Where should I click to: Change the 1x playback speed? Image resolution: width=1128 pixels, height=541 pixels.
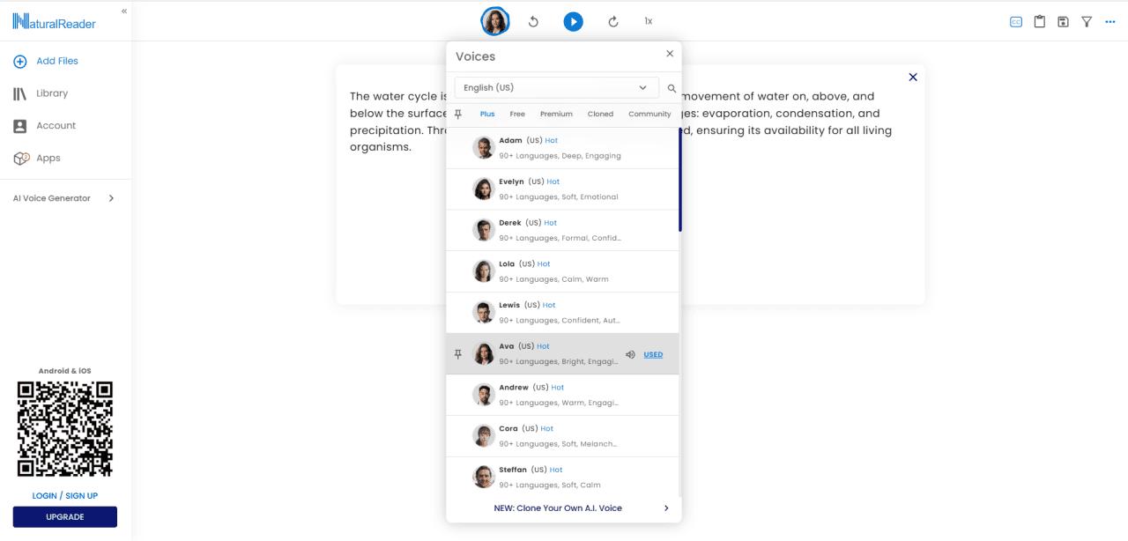649,21
